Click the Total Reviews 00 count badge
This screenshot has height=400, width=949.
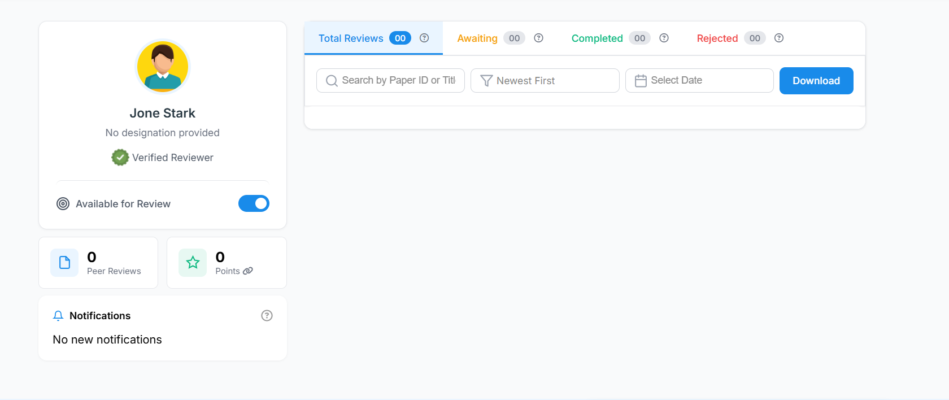point(400,38)
